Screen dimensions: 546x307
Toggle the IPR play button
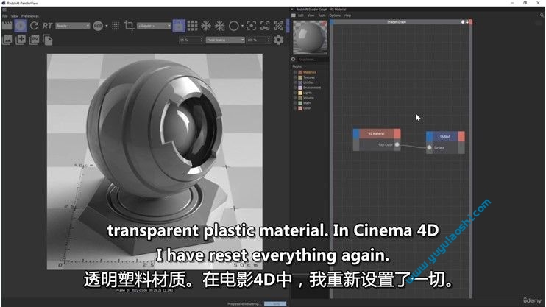tap(21, 26)
